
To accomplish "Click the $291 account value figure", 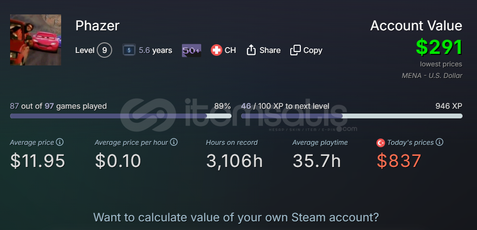I will pyautogui.click(x=439, y=48).
